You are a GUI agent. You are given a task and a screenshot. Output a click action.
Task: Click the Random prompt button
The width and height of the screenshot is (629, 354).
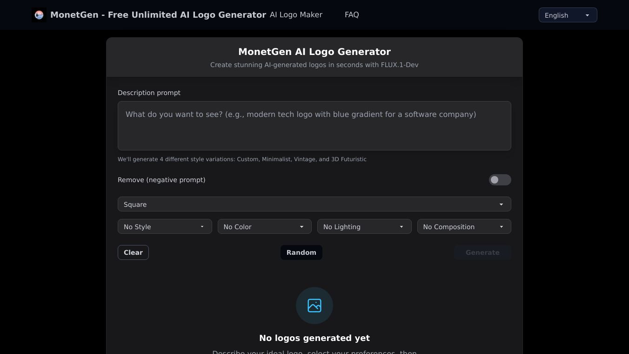(x=301, y=252)
